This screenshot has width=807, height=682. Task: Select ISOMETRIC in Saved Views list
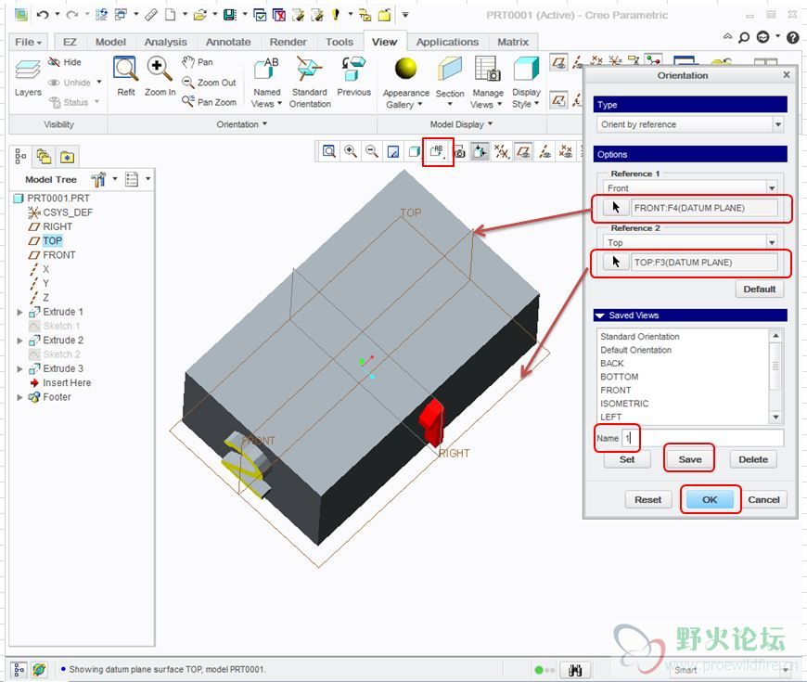(x=623, y=404)
